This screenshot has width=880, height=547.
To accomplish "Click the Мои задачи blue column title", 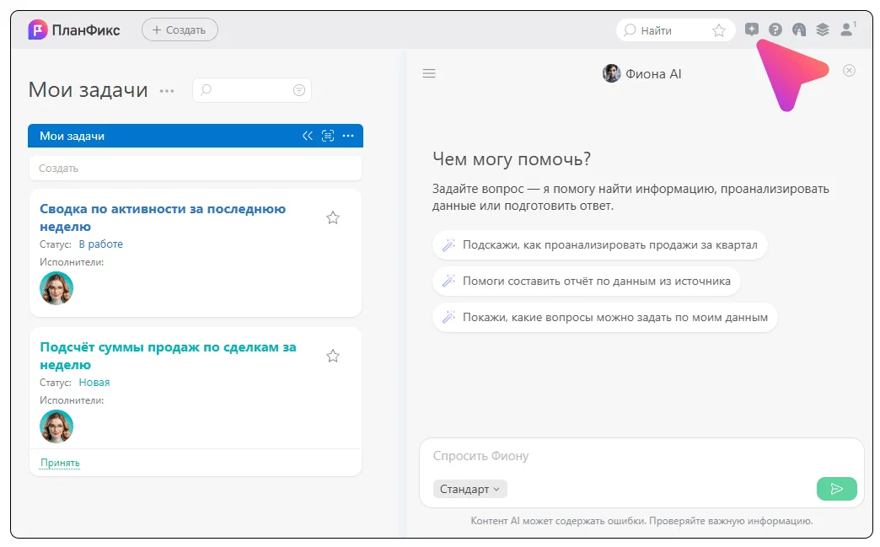I will pyautogui.click(x=72, y=136).
